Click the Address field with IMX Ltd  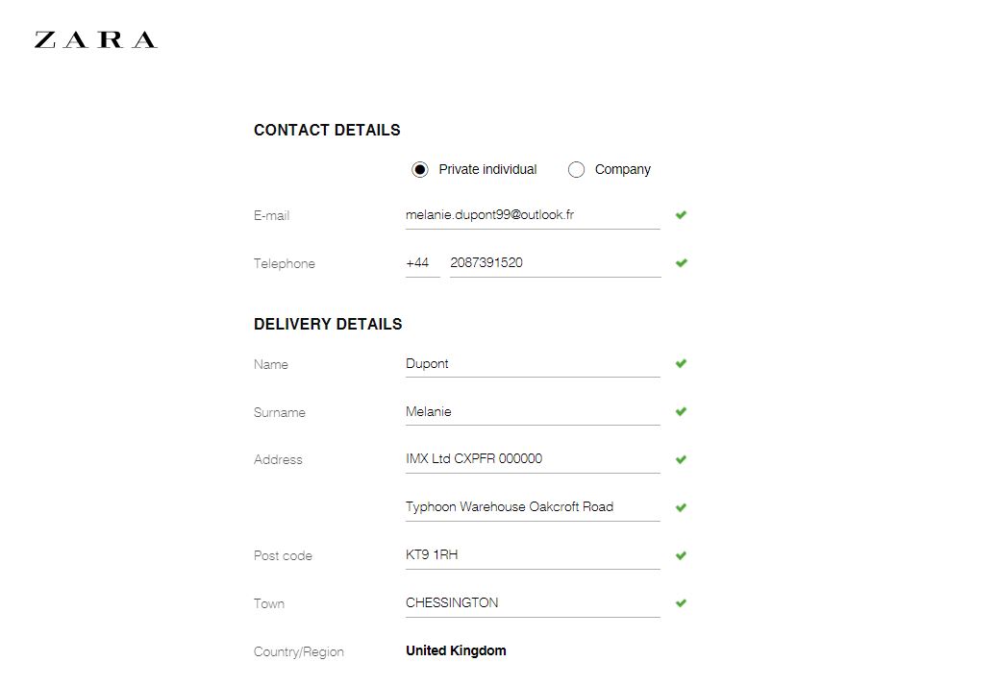(533, 459)
